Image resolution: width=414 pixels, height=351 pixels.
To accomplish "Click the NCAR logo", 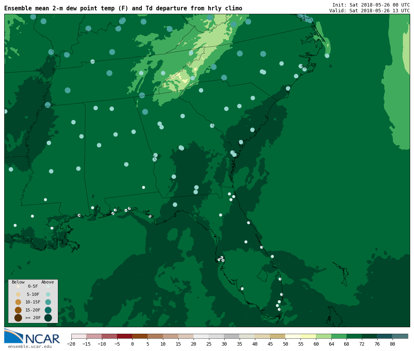I will pos(32,336).
